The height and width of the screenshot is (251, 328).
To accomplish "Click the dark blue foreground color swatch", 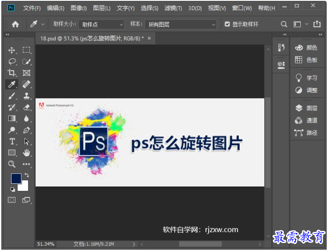I will tap(16, 178).
